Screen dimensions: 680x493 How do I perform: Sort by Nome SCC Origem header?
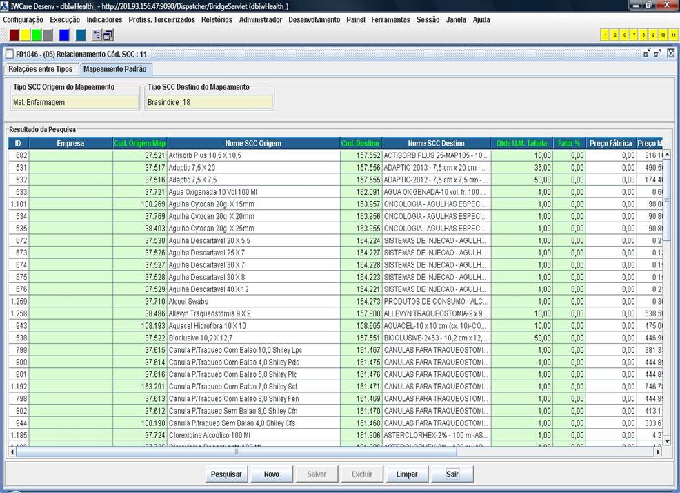point(253,144)
